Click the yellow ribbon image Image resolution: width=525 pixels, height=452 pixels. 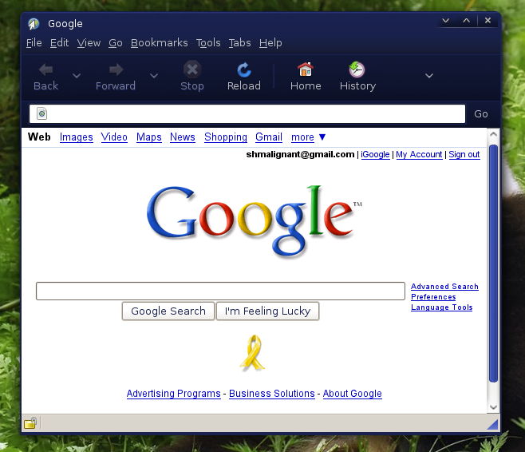[252, 353]
